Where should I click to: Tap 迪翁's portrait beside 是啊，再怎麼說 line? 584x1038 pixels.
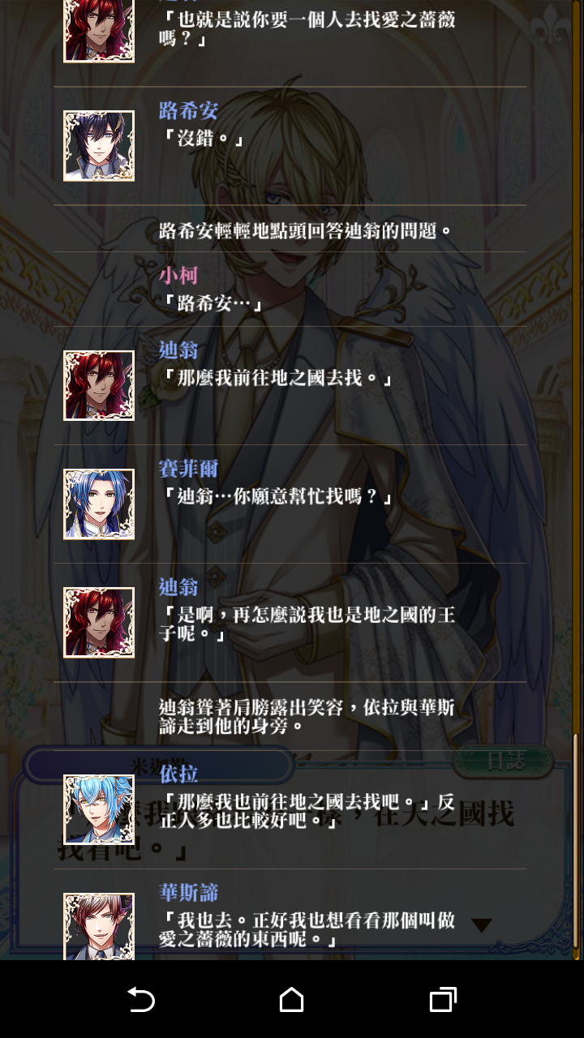[x=99, y=623]
